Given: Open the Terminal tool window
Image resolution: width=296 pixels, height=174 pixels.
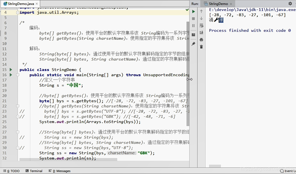Looking at the screenshot, I should (x=34, y=171).
